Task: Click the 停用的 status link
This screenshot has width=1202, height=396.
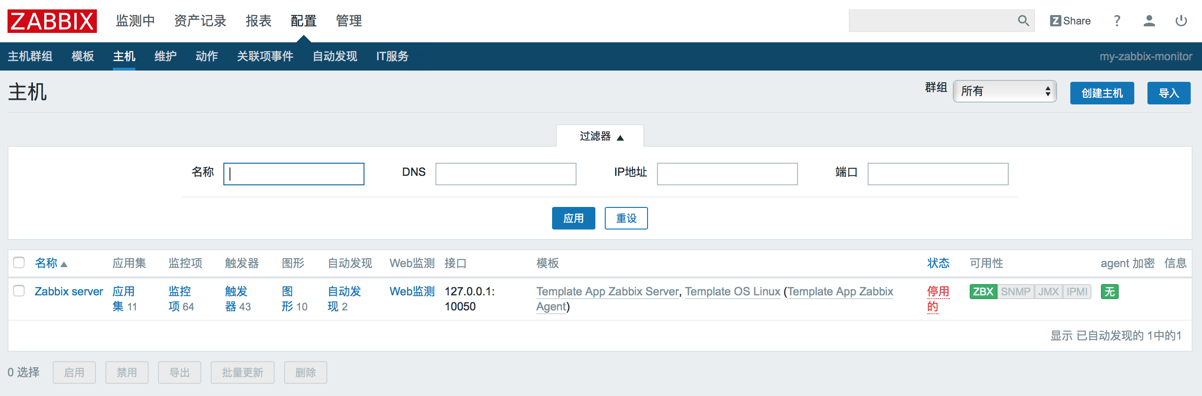Action: [938, 299]
